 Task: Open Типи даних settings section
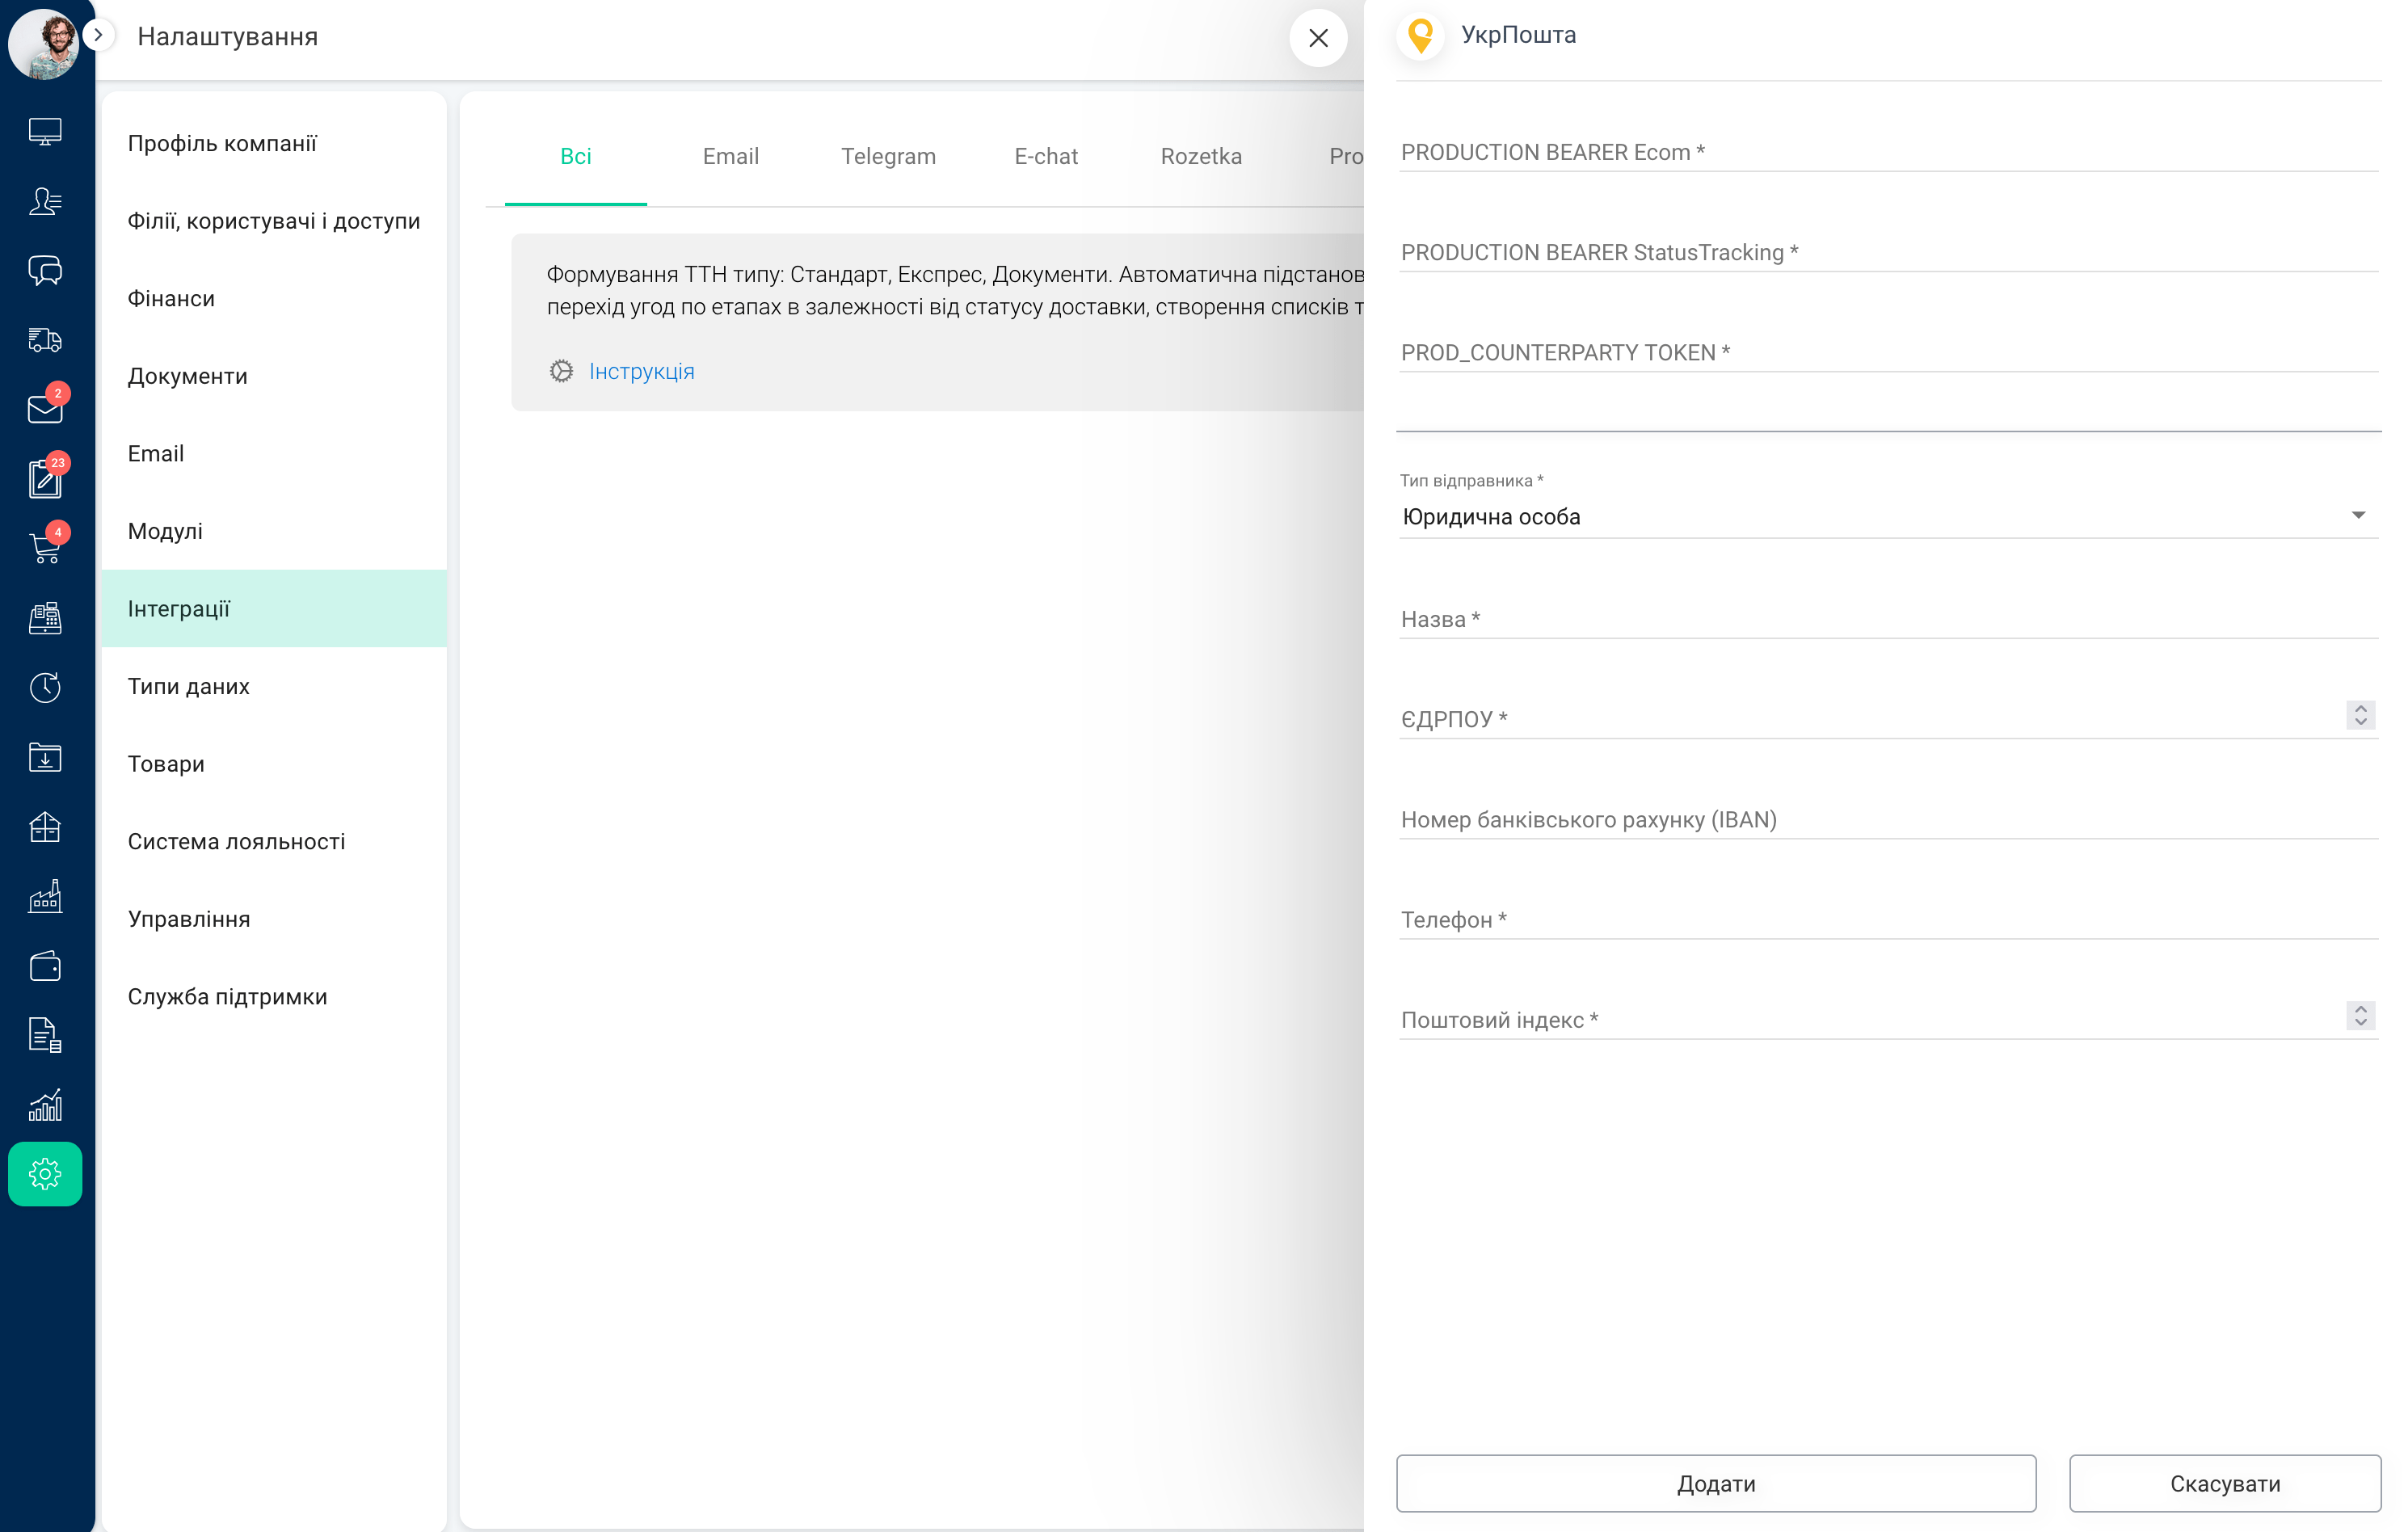pos(274,686)
